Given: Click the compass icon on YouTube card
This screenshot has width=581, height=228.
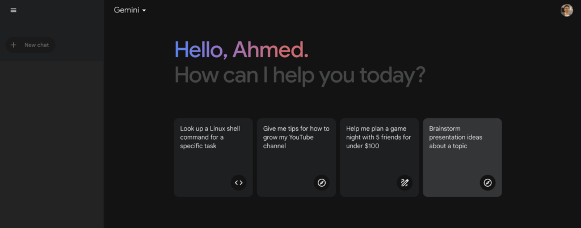Looking at the screenshot, I should [321, 183].
